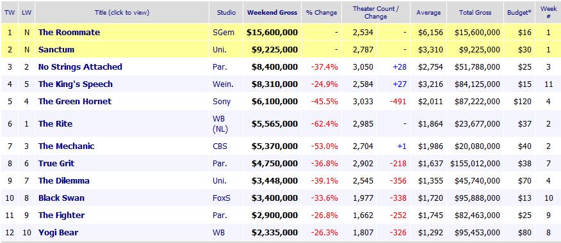Viewport: 561px width, 243px height.
Task: Sort by Budget* column header
Action: point(519,13)
